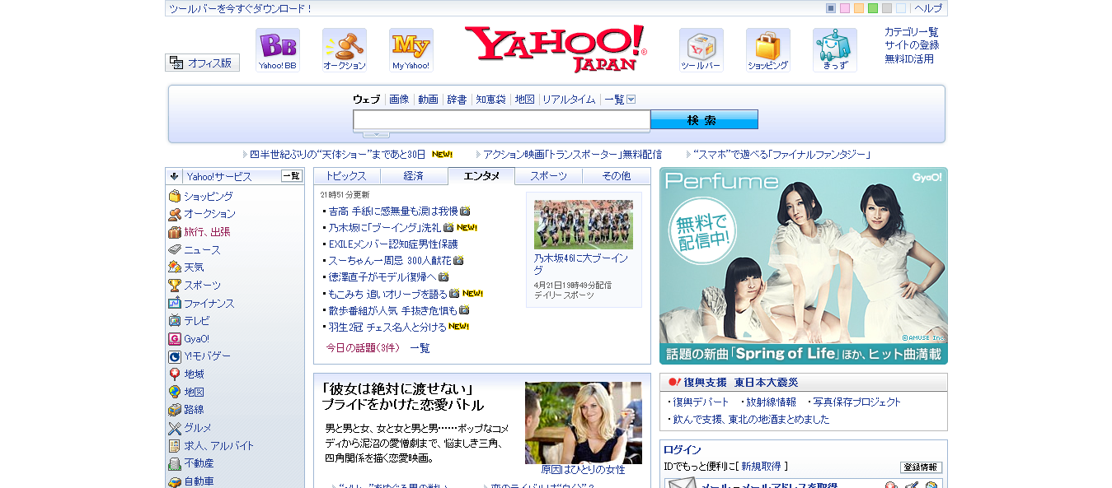Click the 新規取得 link
The height and width of the screenshot is (488, 1112).
tap(761, 467)
